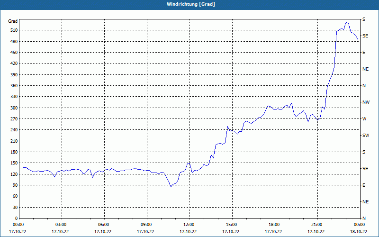
Task: Click the topmost S compass label
Action: click(364, 19)
